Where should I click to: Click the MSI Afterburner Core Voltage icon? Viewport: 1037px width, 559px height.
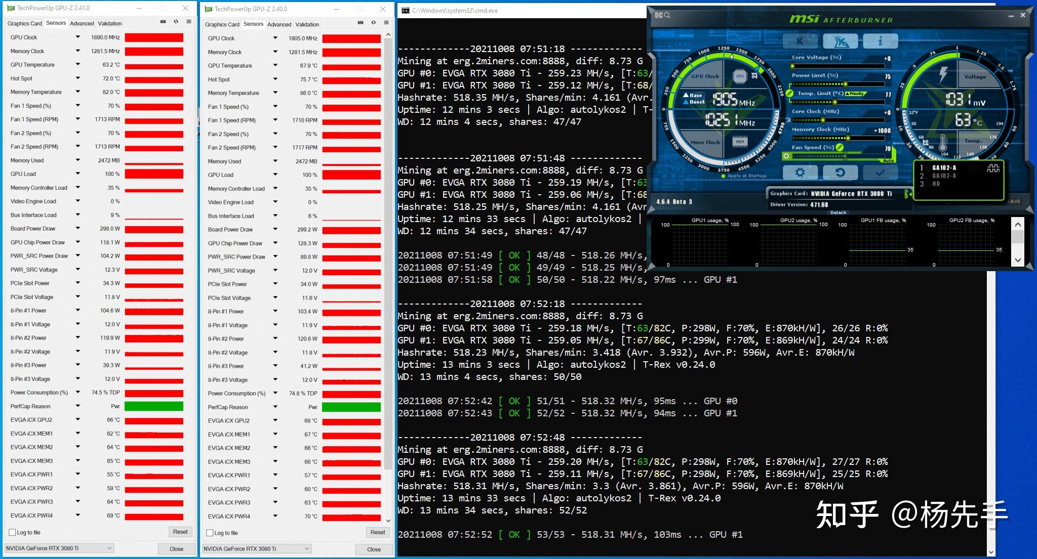click(945, 74)
